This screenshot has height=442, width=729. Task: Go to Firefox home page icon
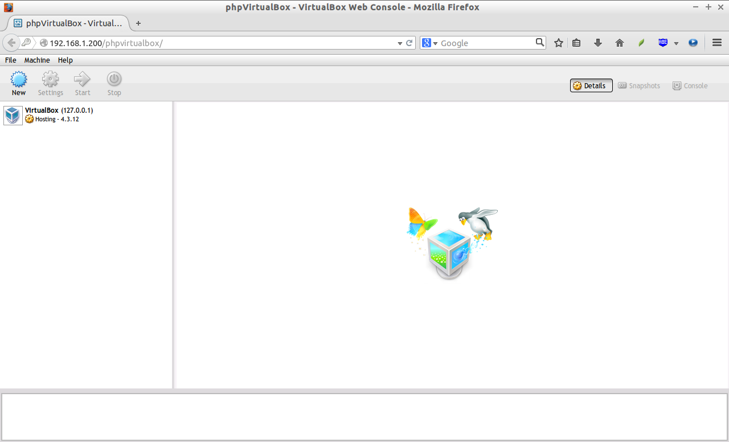coord(620,43)
